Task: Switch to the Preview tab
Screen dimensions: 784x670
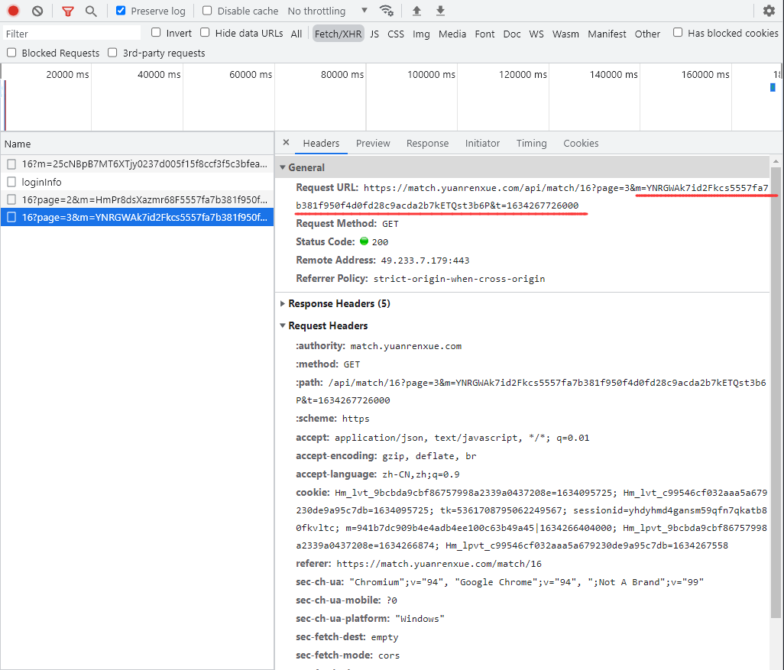Action: [x=373, y=143]
